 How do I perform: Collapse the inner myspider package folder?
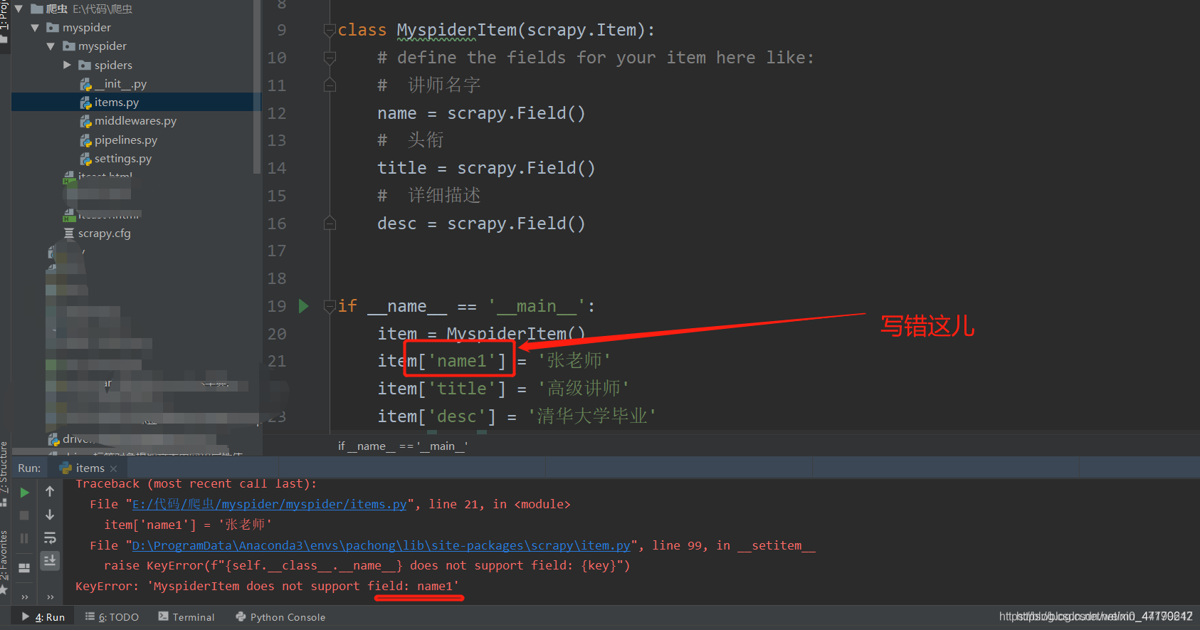coord(51,46)
